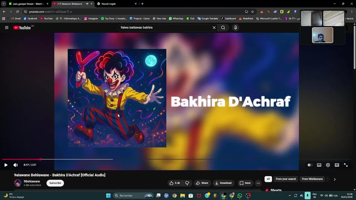This screenshot has width=356, height=200.
Task: Open the Google Translate bookmark
Action: [x=208, y=19]
